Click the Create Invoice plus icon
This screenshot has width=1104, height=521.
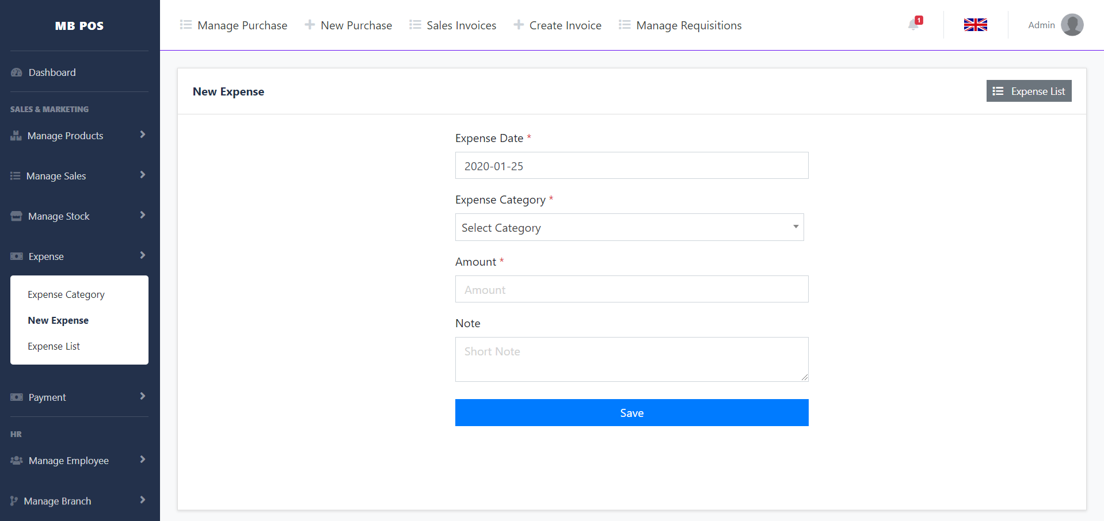517,25
